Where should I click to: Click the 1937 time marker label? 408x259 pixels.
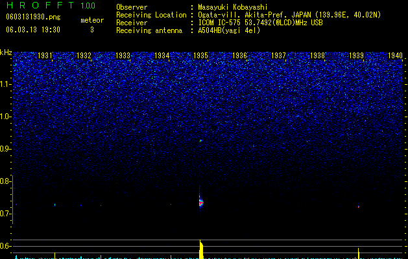(x=278, y=56)
